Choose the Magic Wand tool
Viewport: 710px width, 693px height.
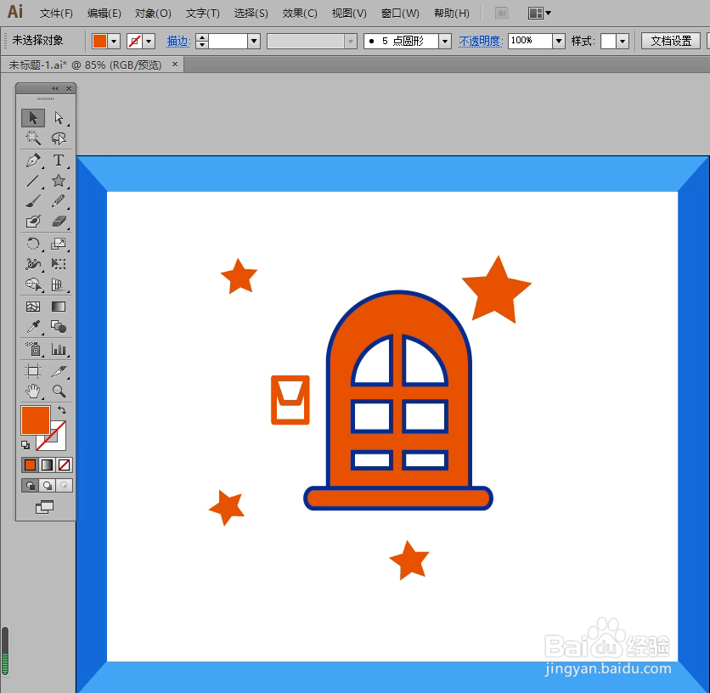tap(33, 138)
